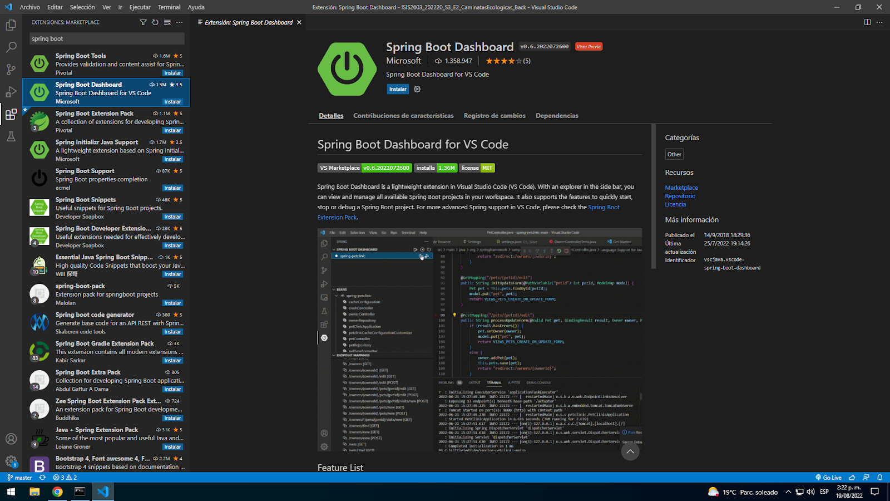Select Spring Boot Snippets extension

click(106, 208)
